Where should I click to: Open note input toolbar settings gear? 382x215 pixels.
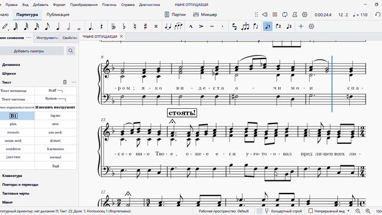point(312,26)
